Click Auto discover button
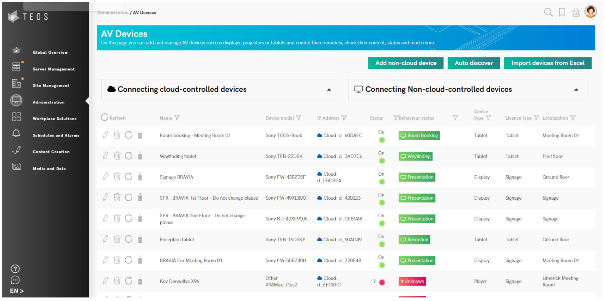This screenshot has height=301, width=605. tap(474, 63)
